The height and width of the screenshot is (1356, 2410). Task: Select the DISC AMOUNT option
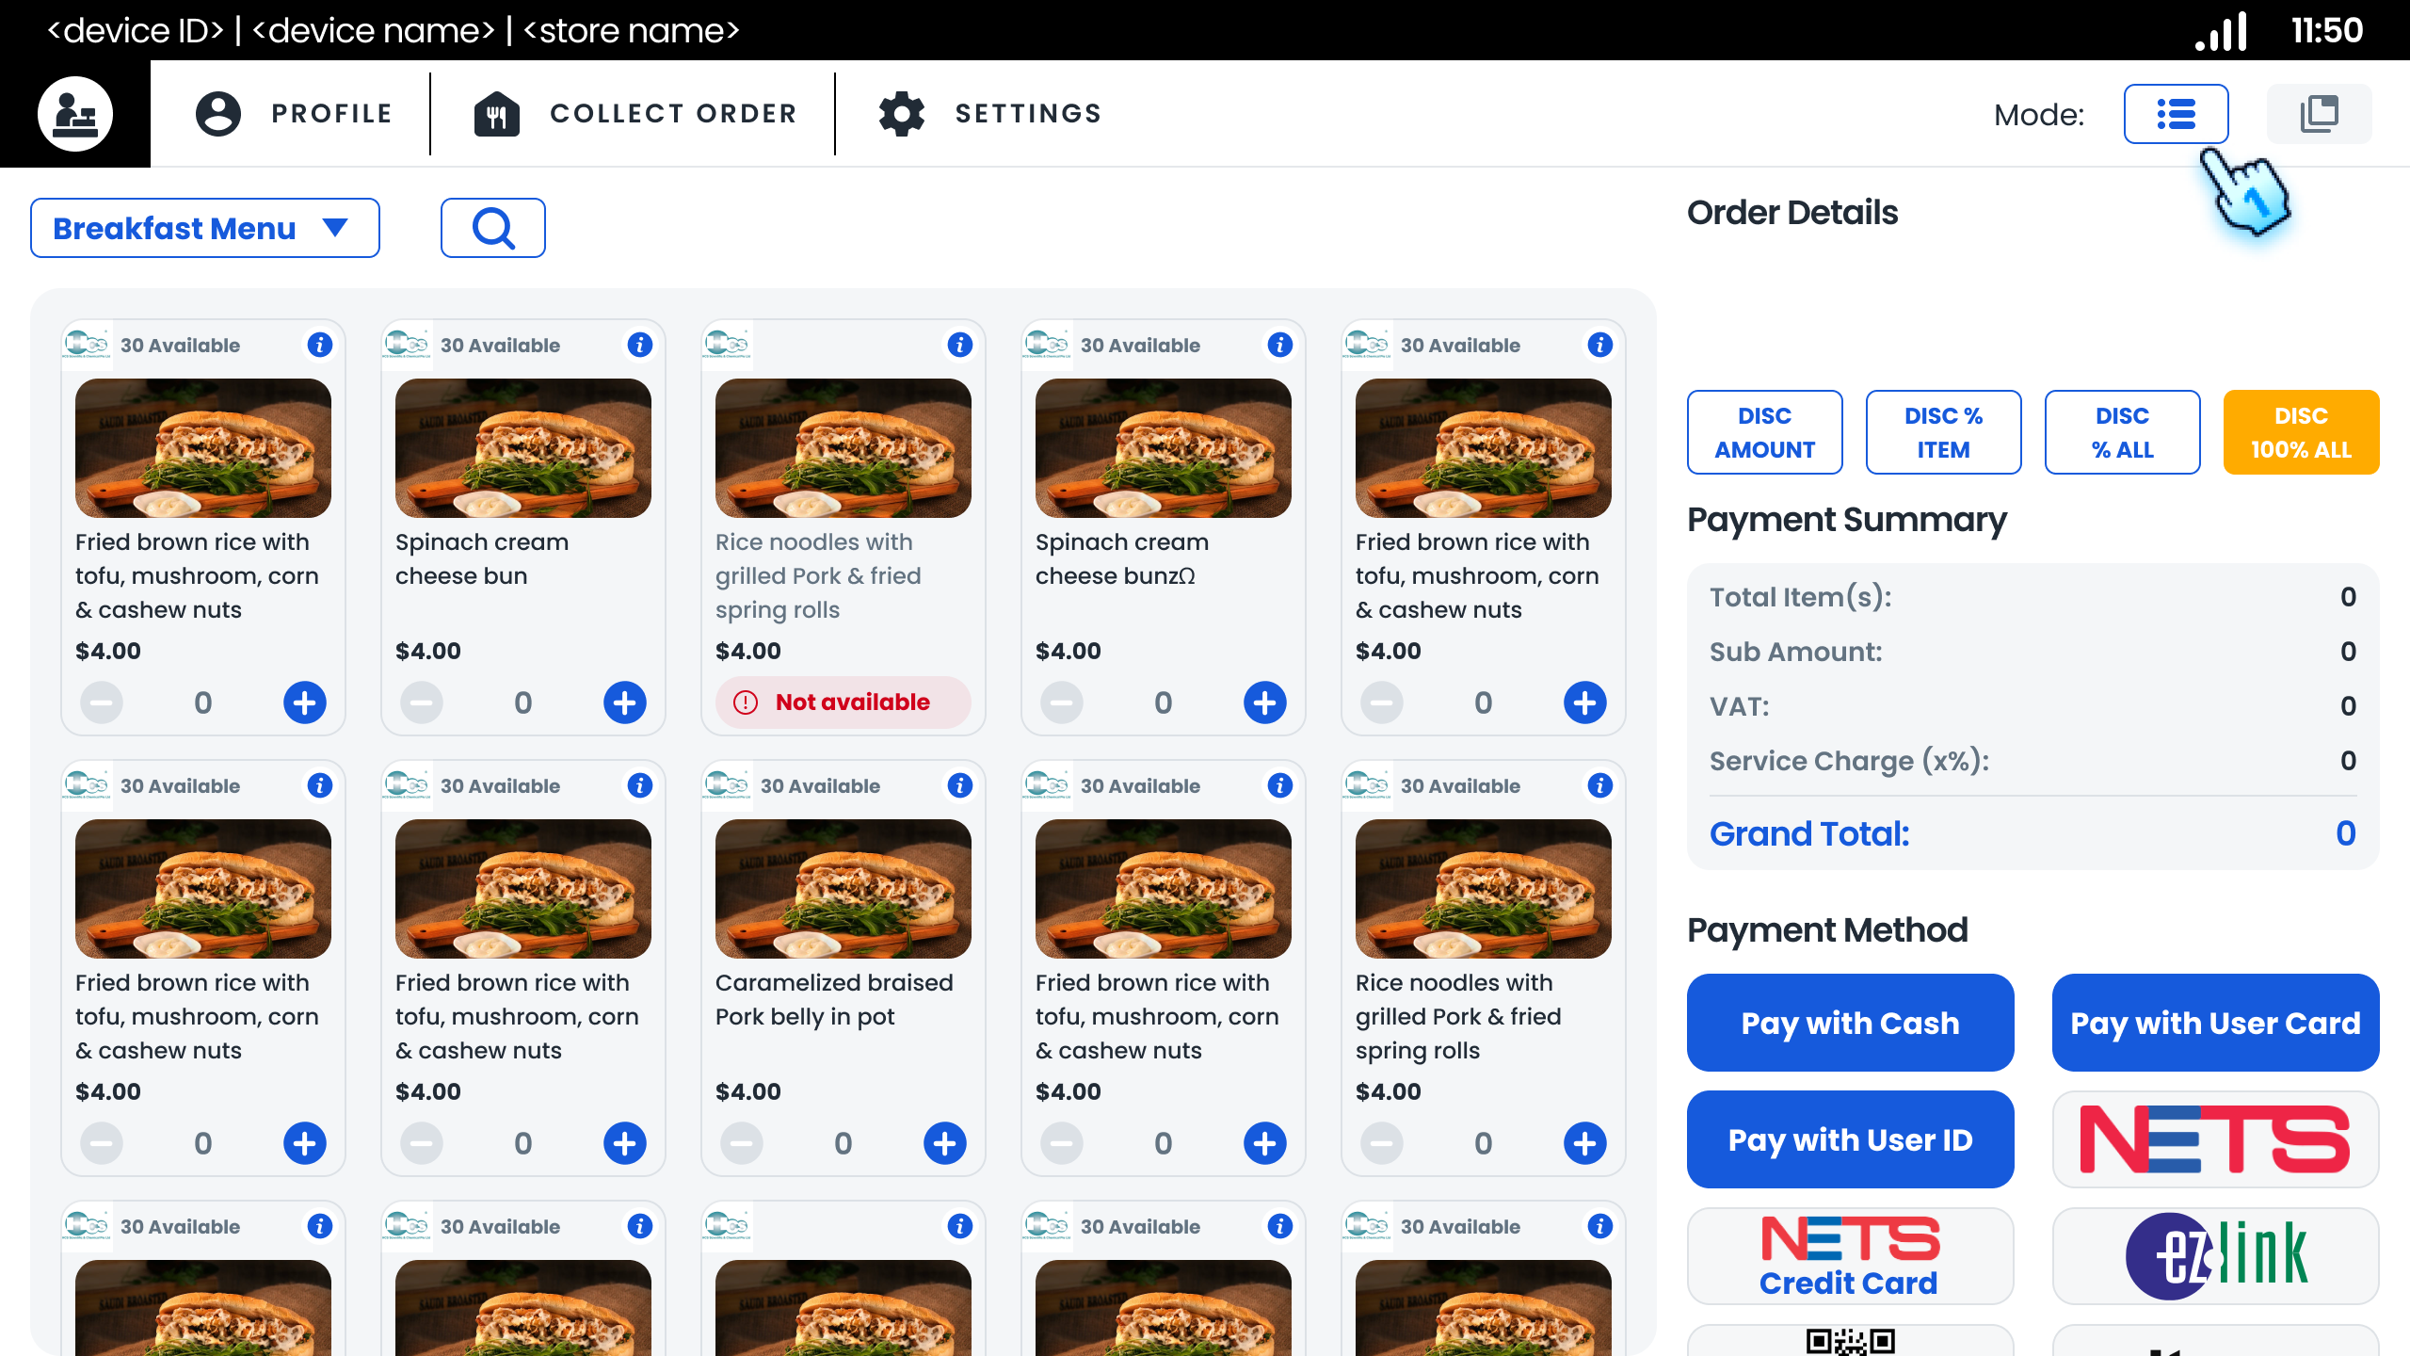click(x=1764, y=432)
